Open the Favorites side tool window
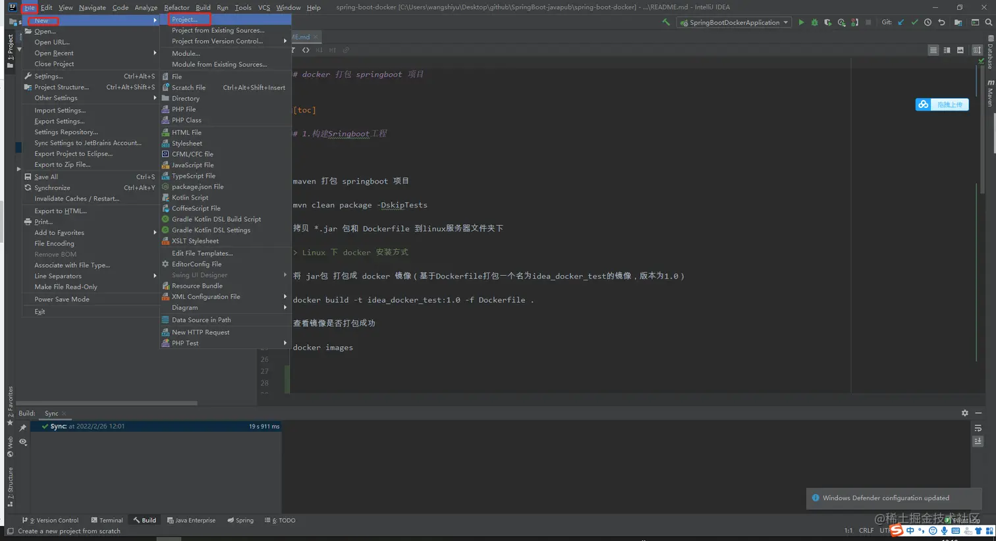The width and height of the screenshot is (996, 541). pyautogui.click(x=10, y=406)
